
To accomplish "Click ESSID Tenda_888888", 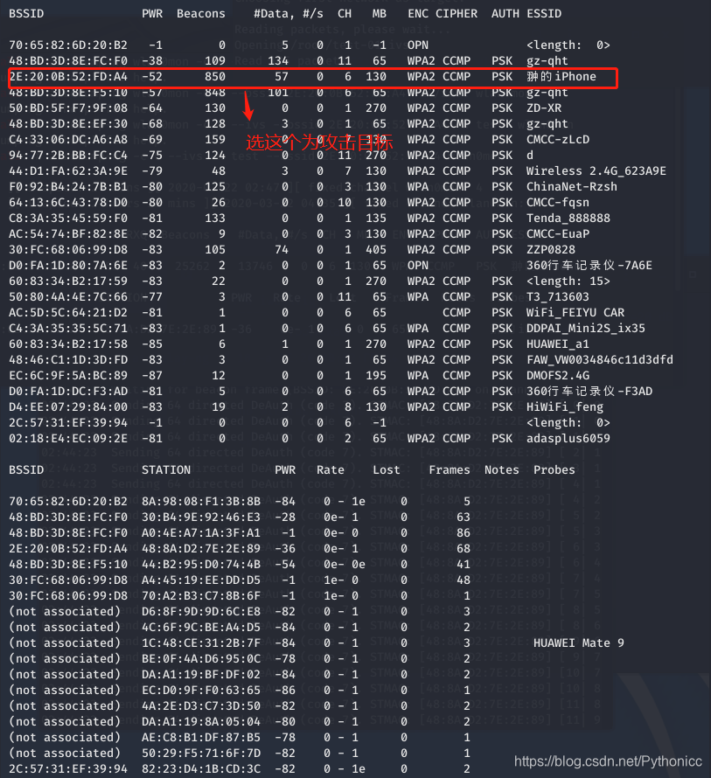I will point(568,219).
